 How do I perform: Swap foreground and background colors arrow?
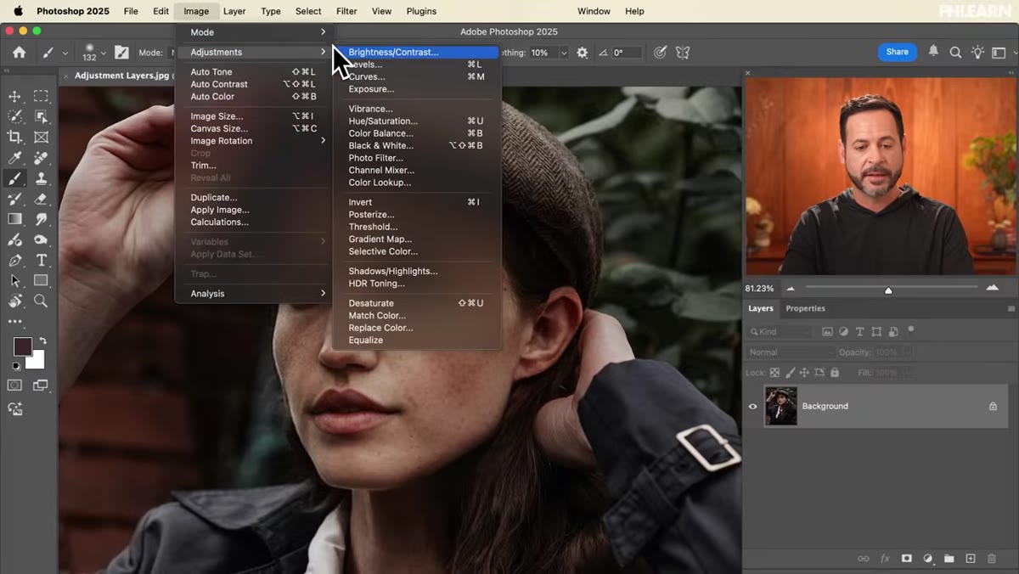click(x=42, y=341)
